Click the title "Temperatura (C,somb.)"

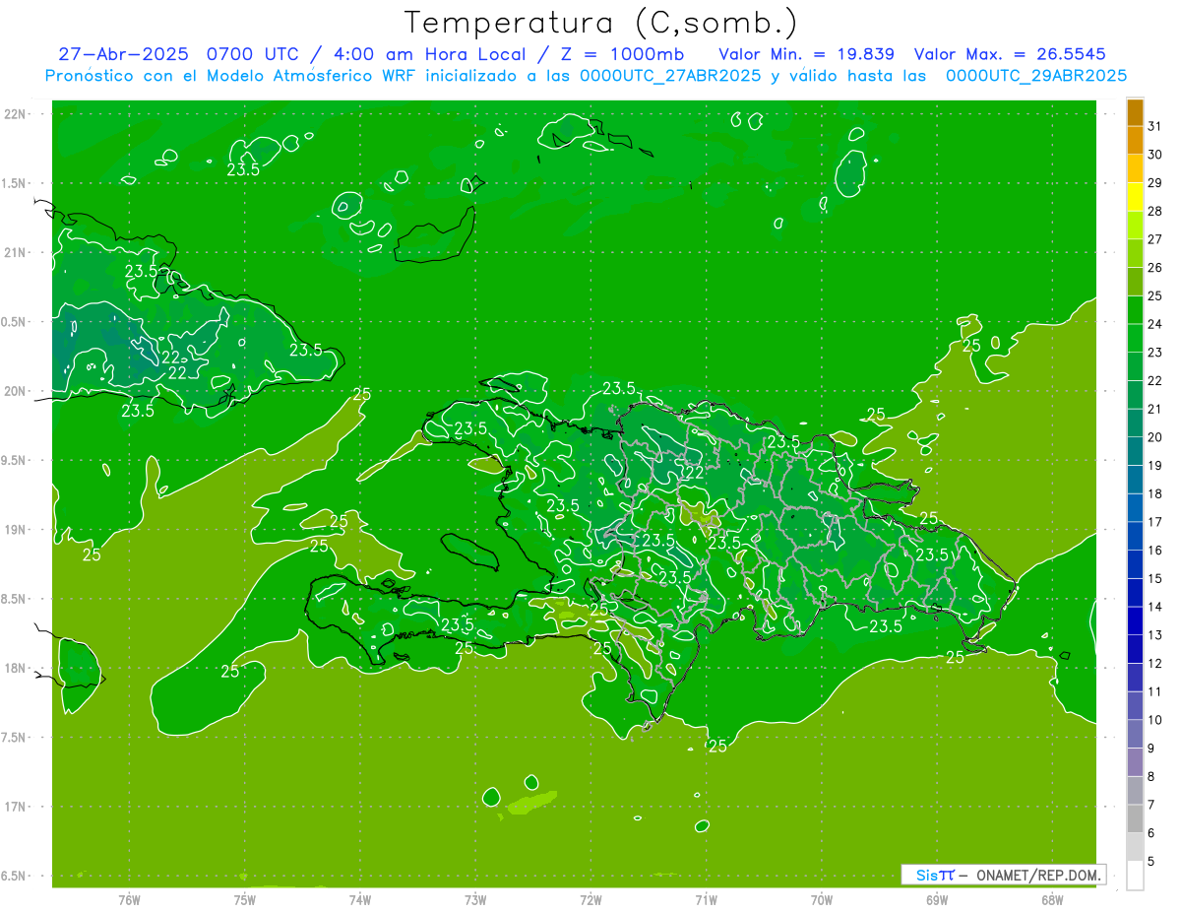click(x=600, y=23)
